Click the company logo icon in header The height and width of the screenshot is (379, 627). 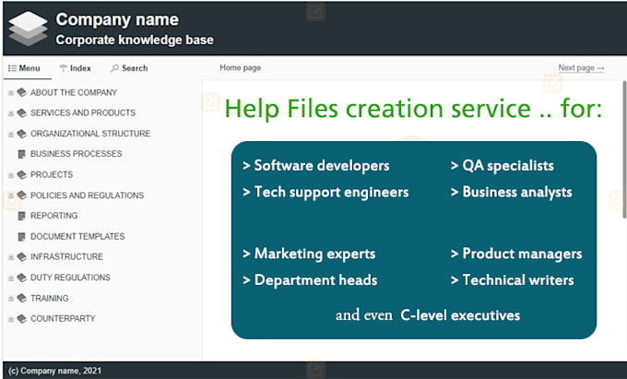pos(28,29)
